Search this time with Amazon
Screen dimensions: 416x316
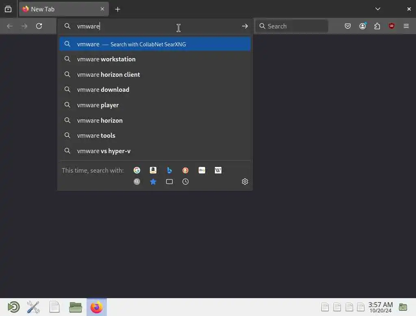(x=153, y=170)
